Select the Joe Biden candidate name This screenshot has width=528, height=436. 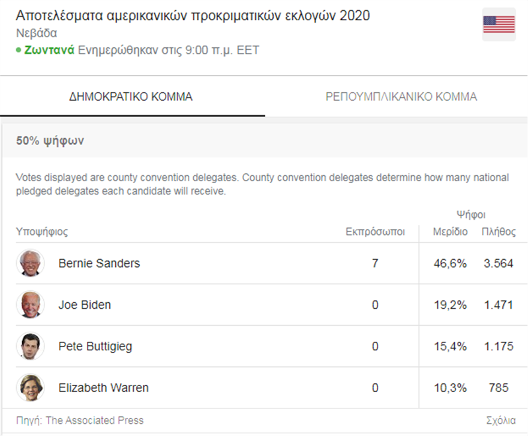click(85, 305)
